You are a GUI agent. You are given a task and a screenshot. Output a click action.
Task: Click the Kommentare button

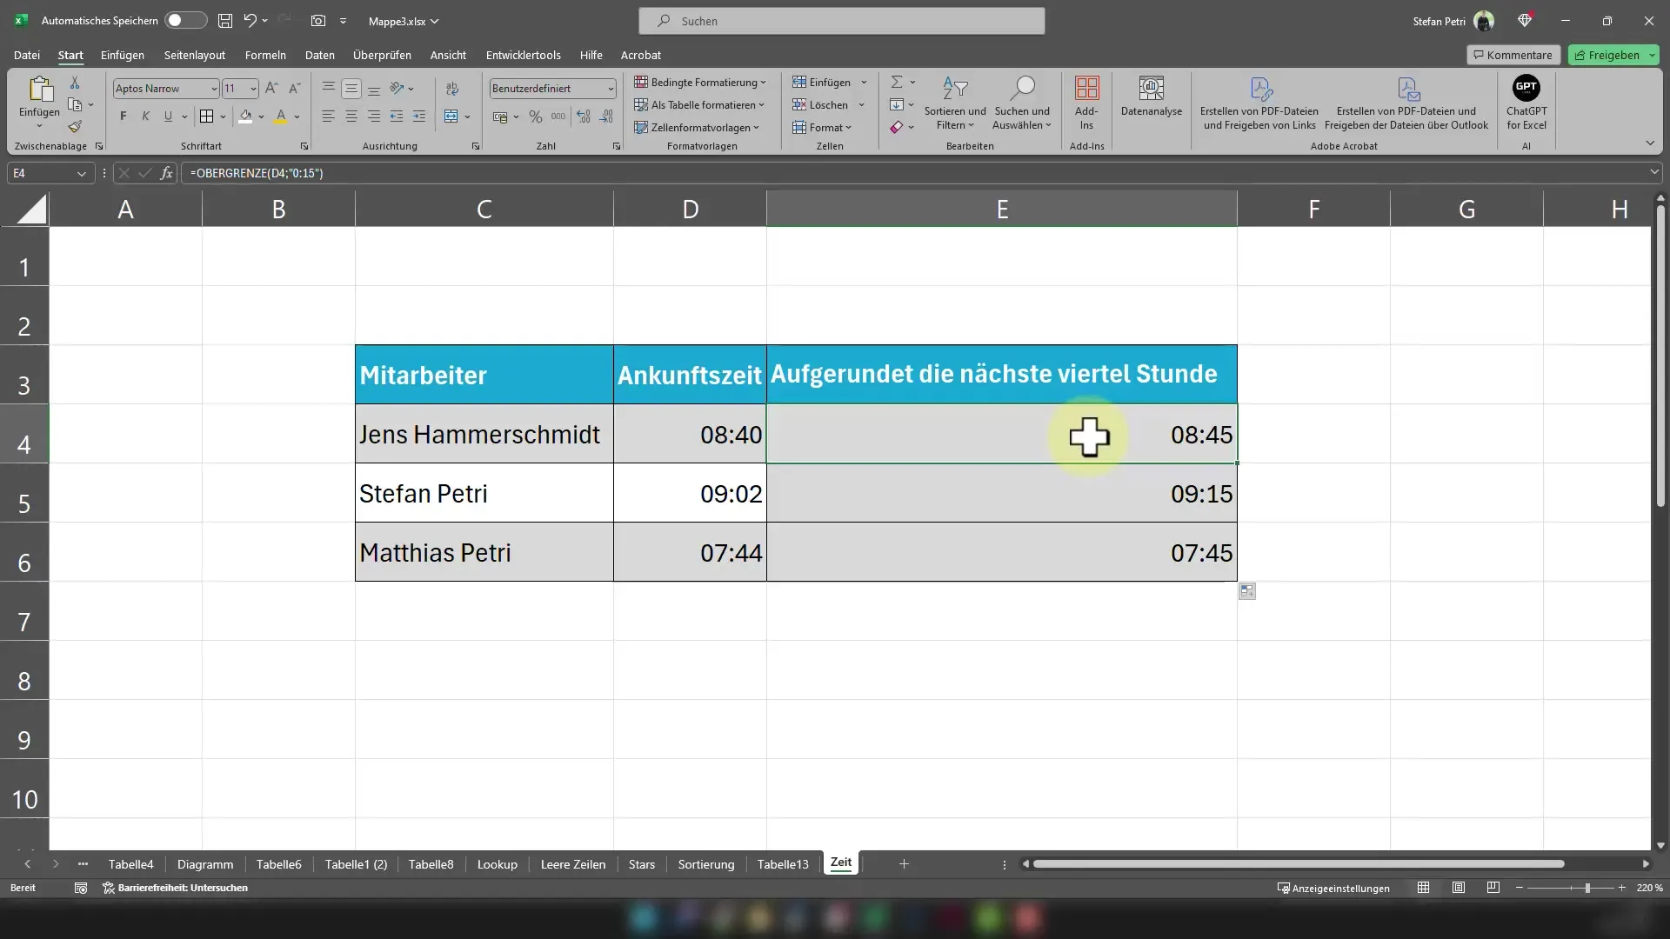(x=1513, y=54)
